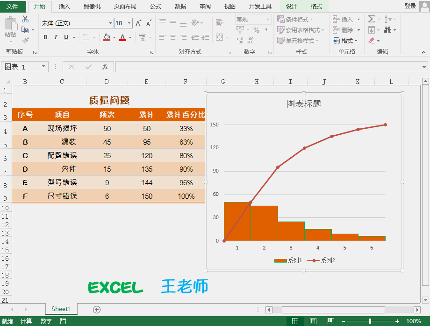Toggle Underline formatting
The height and width of the screenshot is (326, 430).
(66, 37)
